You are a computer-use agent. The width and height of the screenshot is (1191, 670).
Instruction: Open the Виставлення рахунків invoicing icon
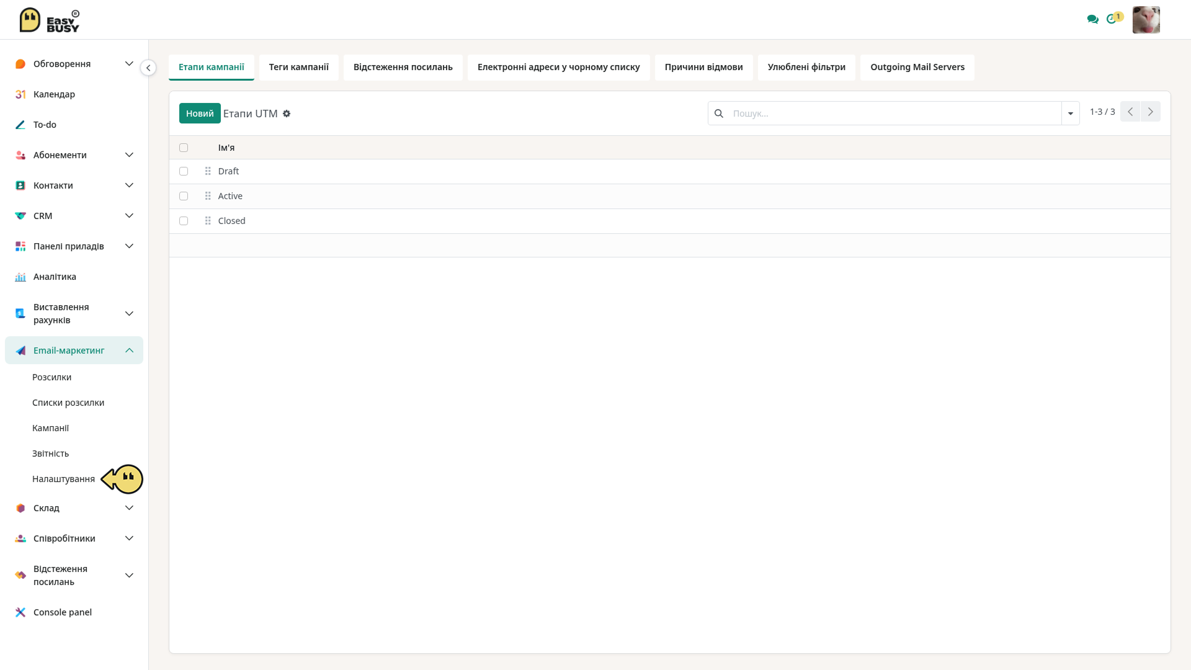pyautogui.click(x=20, y=313)
